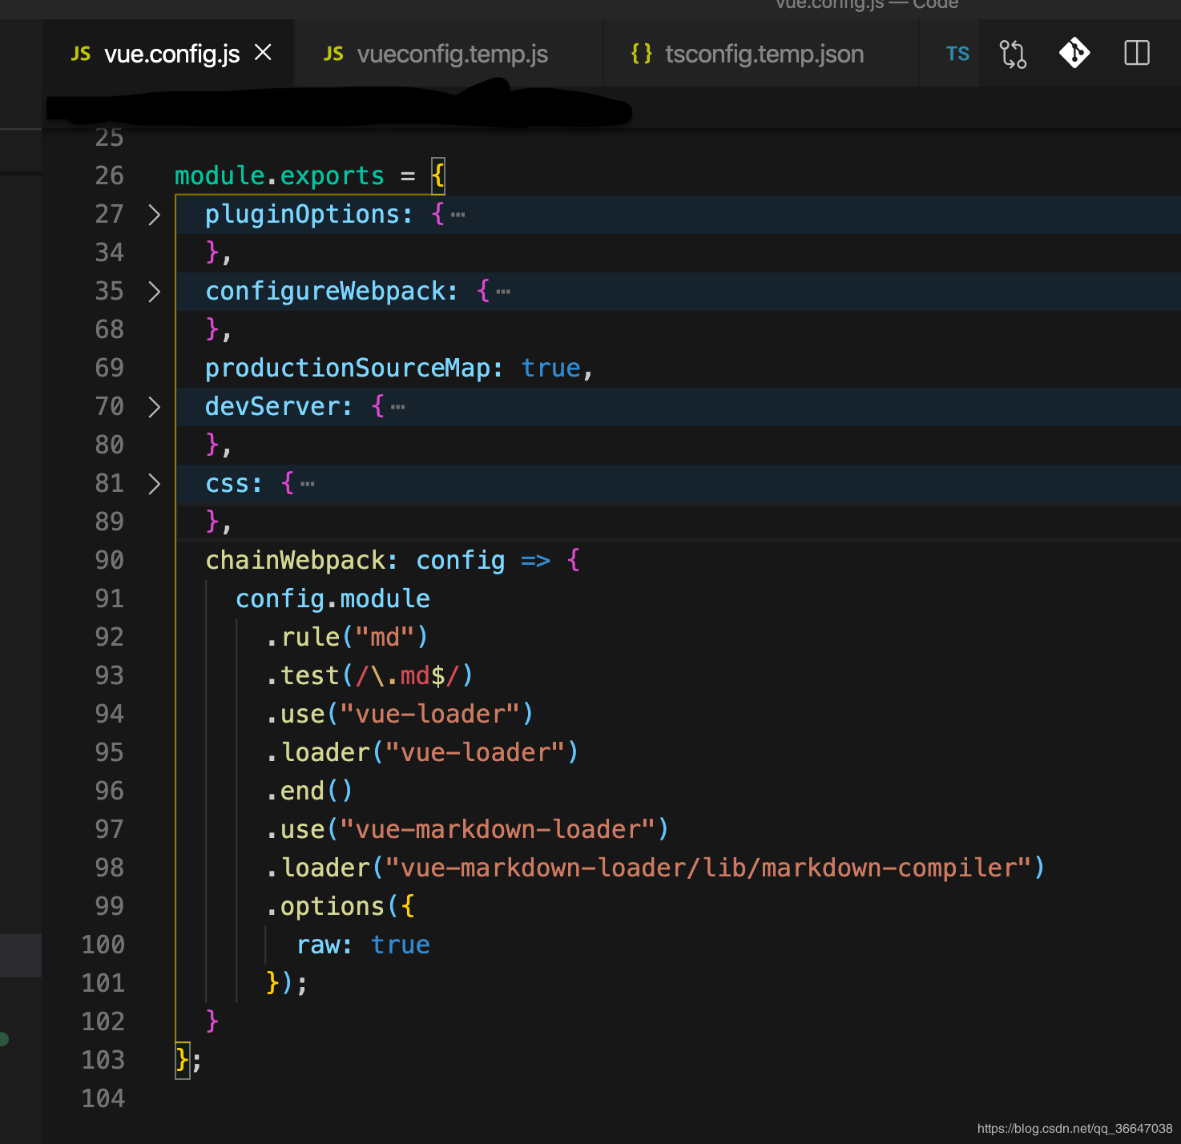Click line number 90 in the gutter
Viewport: 1181px width, 1144px height.
tap(110, 560)
